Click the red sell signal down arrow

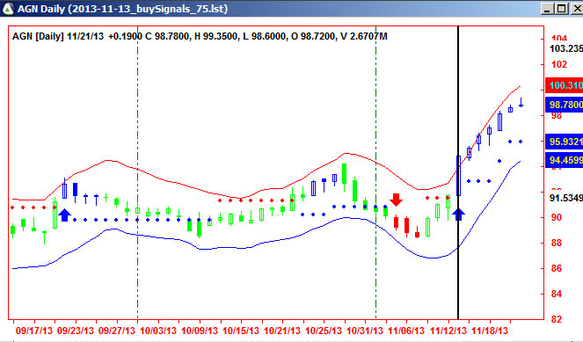tap(397, 200)
